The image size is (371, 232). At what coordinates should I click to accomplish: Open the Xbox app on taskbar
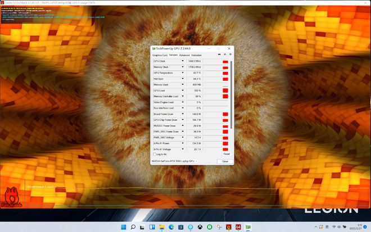pos(200,227)
